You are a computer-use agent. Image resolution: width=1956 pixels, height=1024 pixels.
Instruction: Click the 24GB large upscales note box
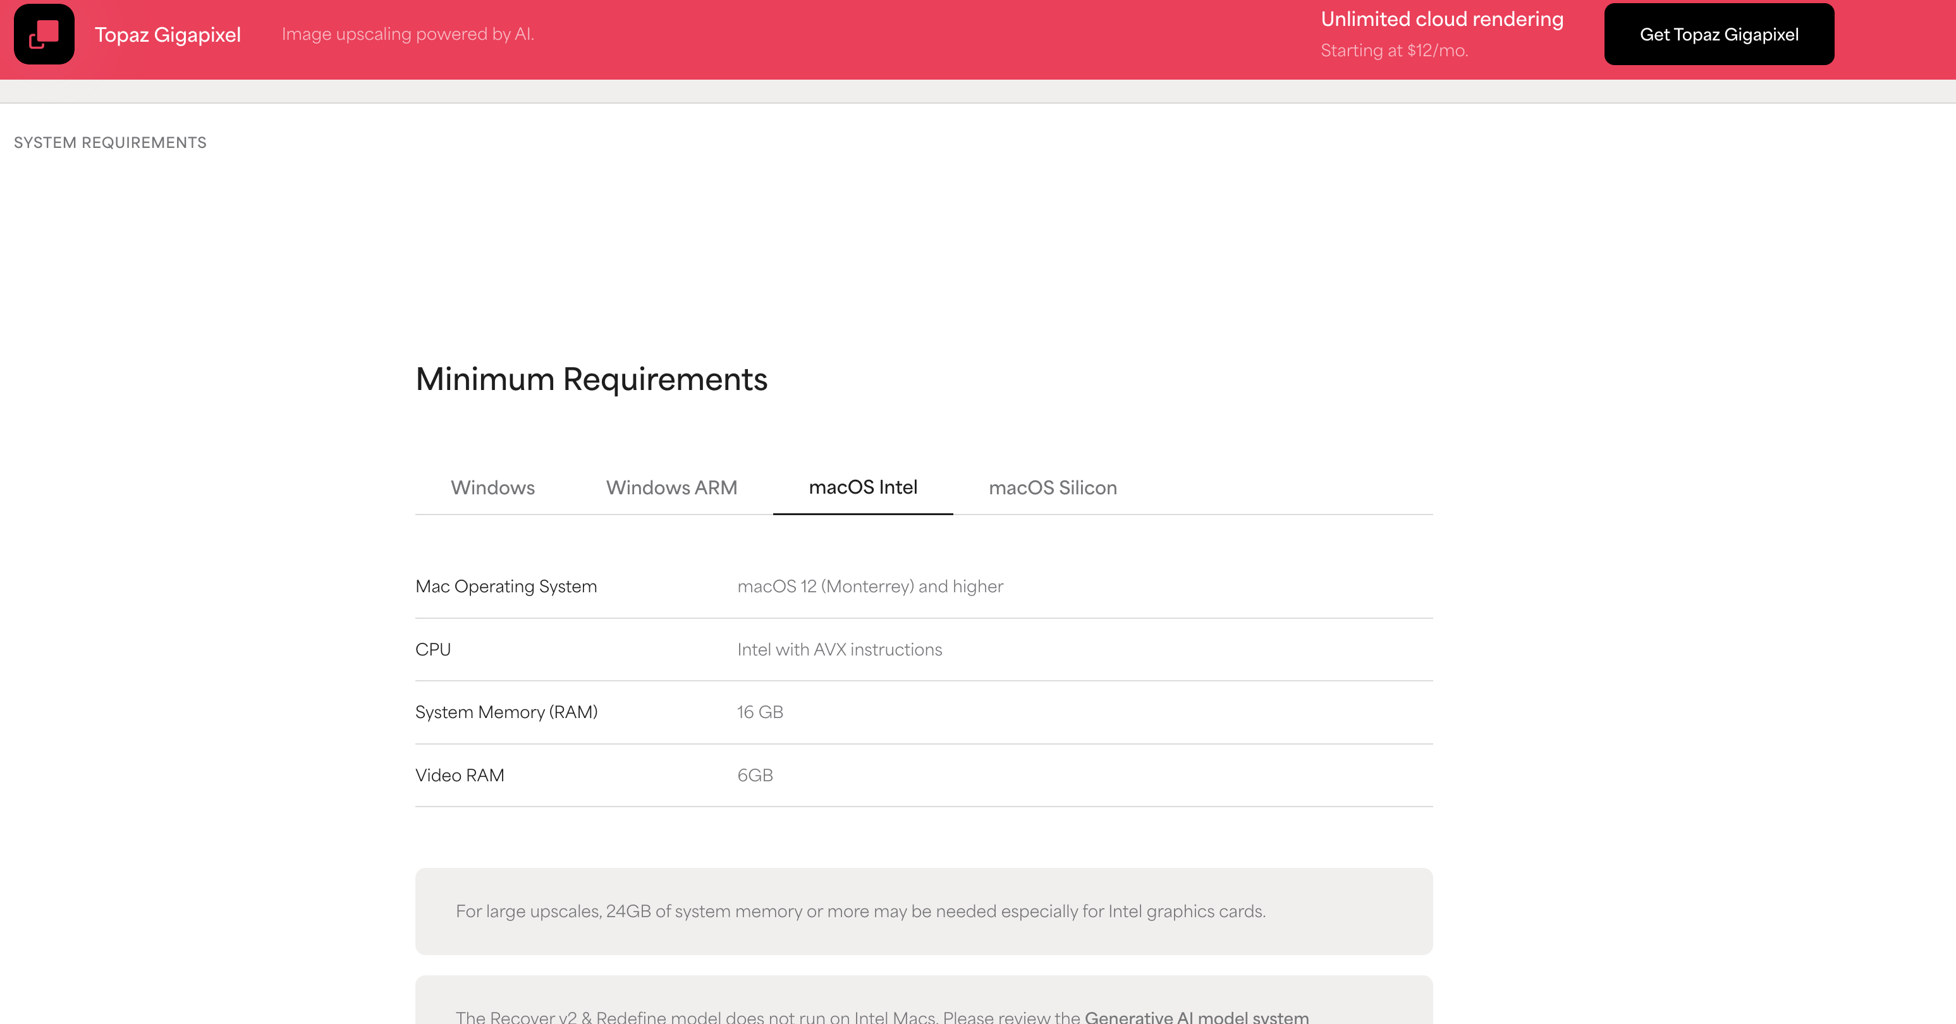pos(922,911)
